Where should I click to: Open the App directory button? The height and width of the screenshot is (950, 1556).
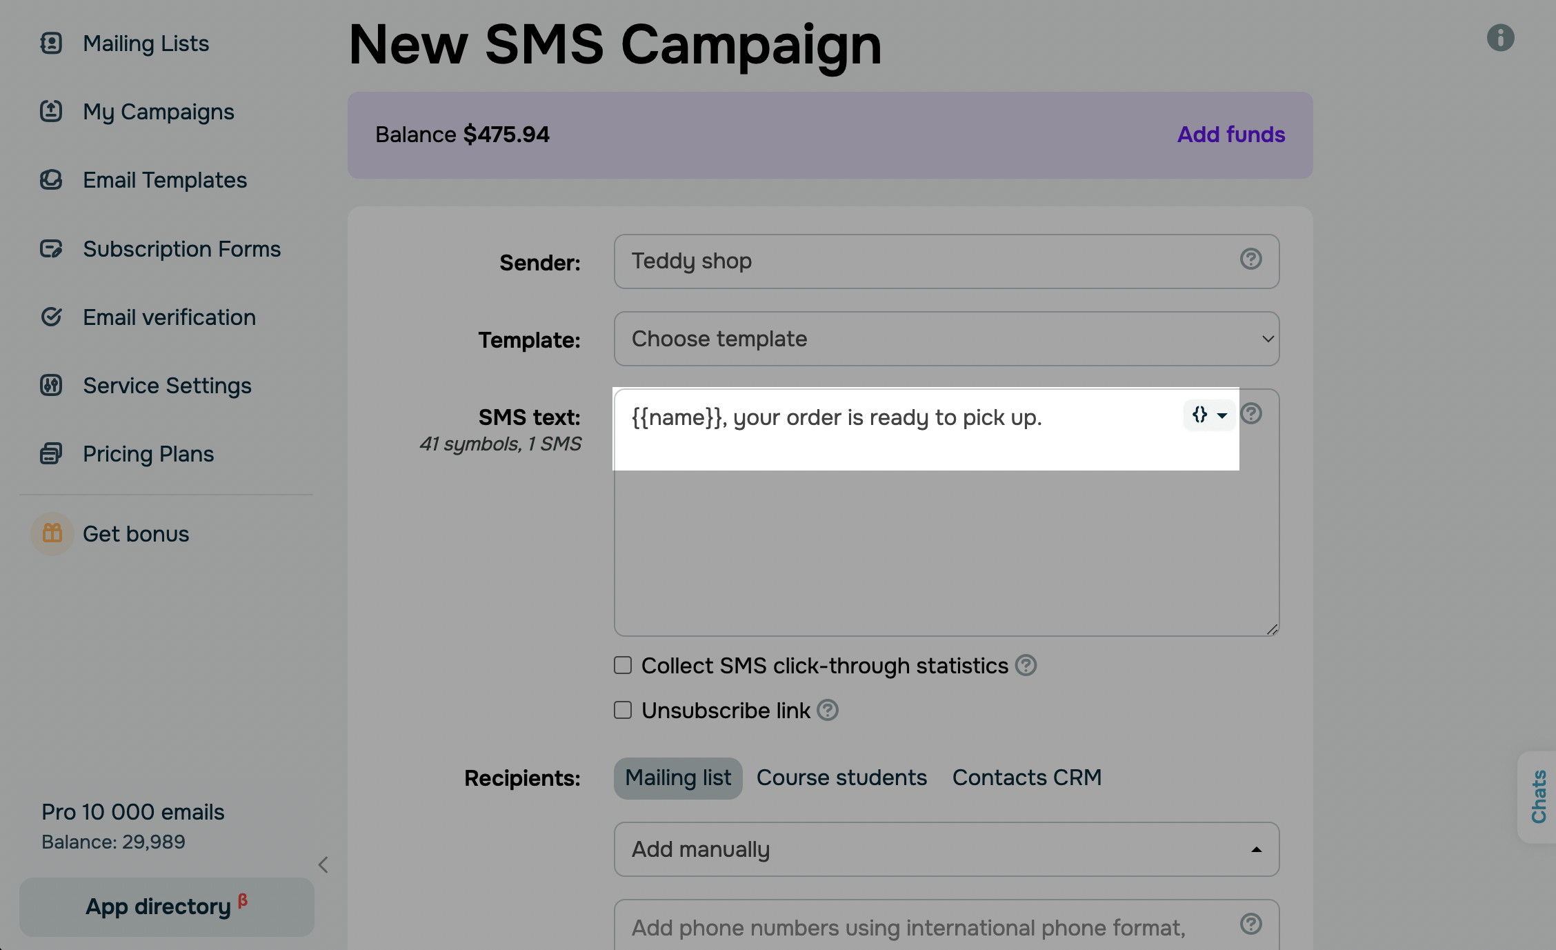tap(166, 907)
